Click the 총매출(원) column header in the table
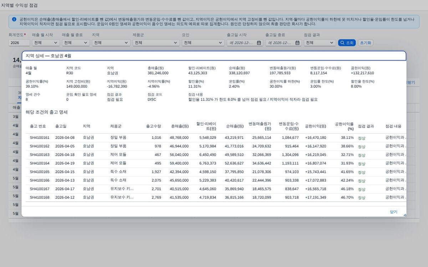The image size is (428, 267). point(180,126)
